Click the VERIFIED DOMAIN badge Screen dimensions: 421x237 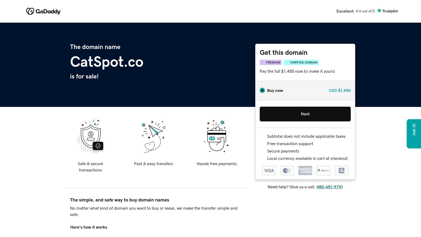(301, 62)
